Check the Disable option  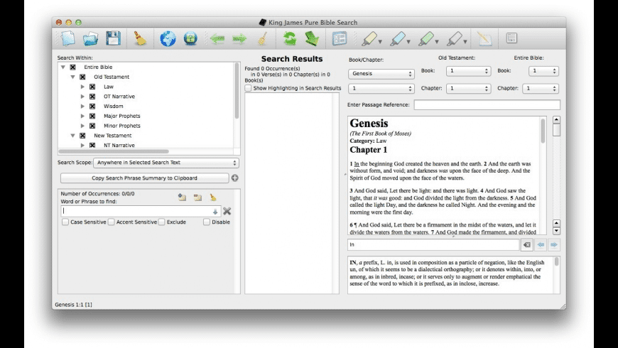[207, 222]
